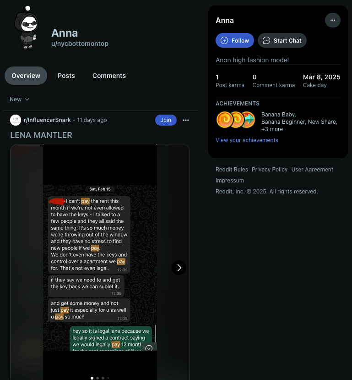Click the New Share achievement badge
Viewport: 352px width, 380px height.
(249, 120)
